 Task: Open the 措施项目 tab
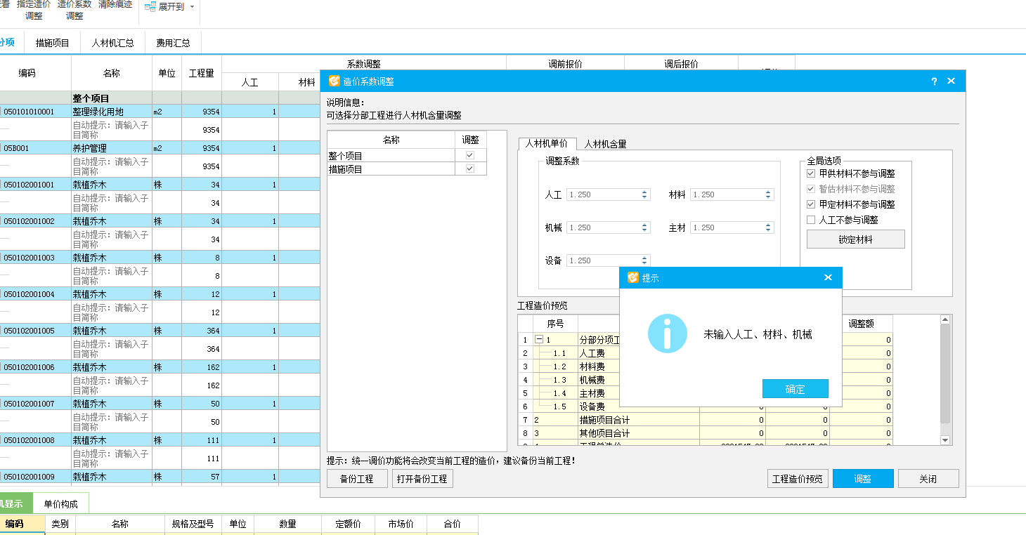53,43
